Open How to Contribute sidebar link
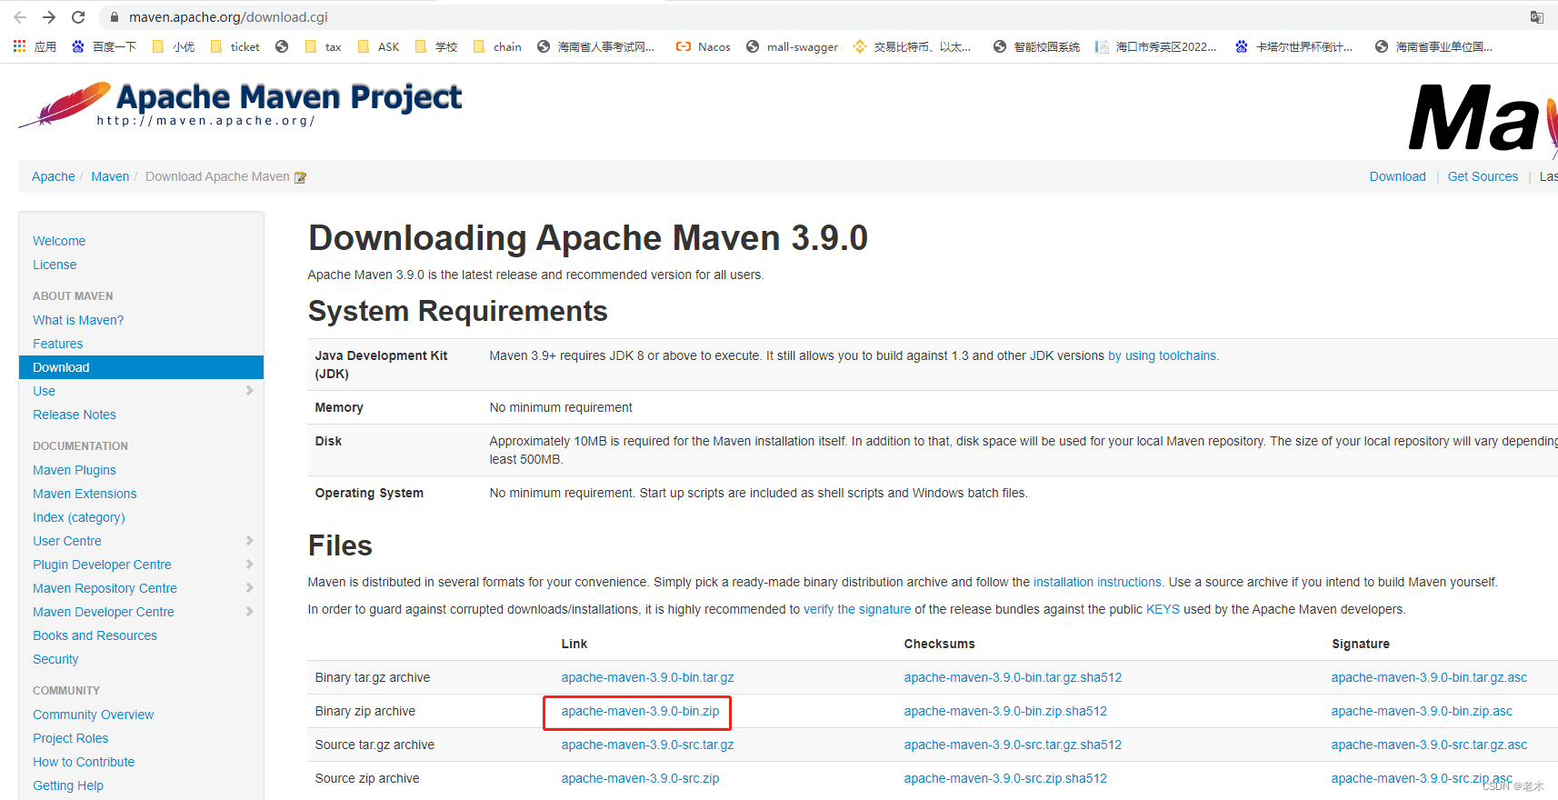This screenshot has width=1558, height=800. pos(84,762)
